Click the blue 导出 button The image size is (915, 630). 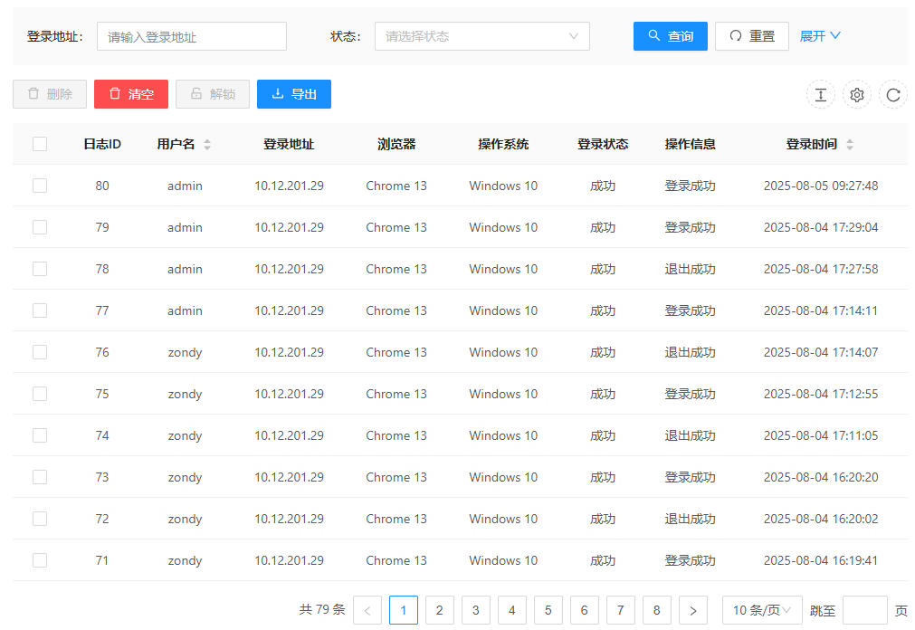(x=294, y=94)
